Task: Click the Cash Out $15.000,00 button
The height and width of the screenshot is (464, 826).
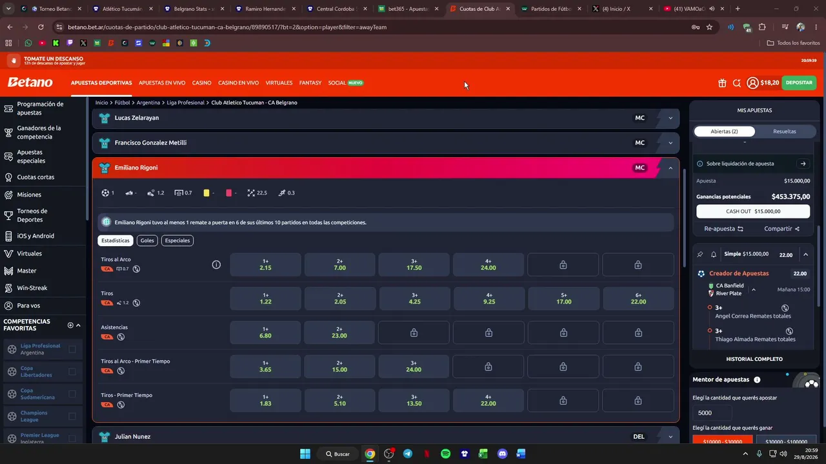Action: click(x=753, y=211)
